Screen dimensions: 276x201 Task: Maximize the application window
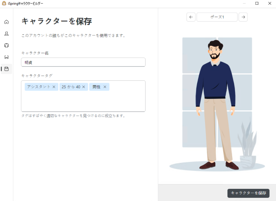257,3
